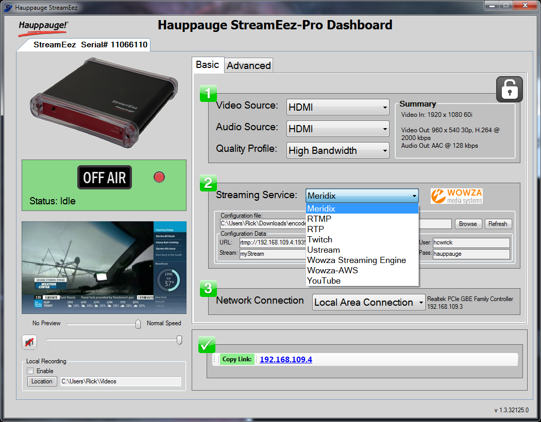Viewport: 541px width, 422px height.
Task: Unmute the preview audio
Action: coord(29,342)
